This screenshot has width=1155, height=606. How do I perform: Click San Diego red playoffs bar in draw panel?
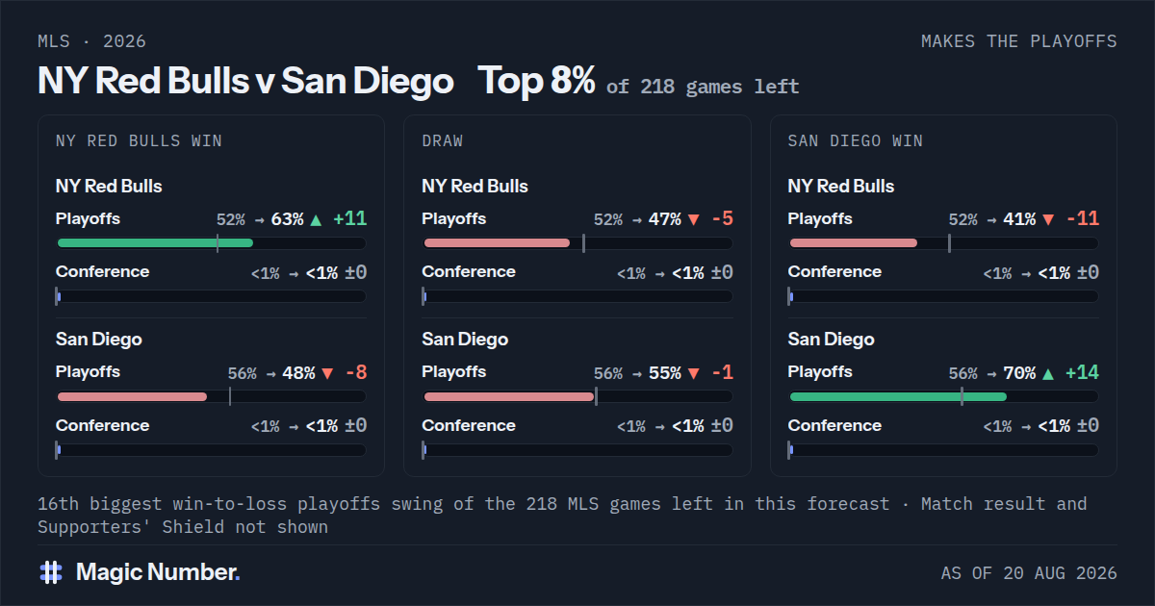[x=508, y=396]
